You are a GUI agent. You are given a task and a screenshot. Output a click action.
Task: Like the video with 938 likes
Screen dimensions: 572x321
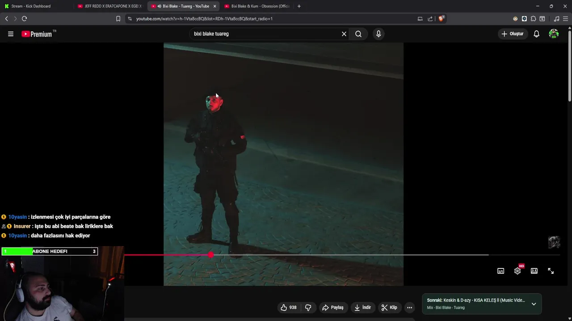coord(288,308)
